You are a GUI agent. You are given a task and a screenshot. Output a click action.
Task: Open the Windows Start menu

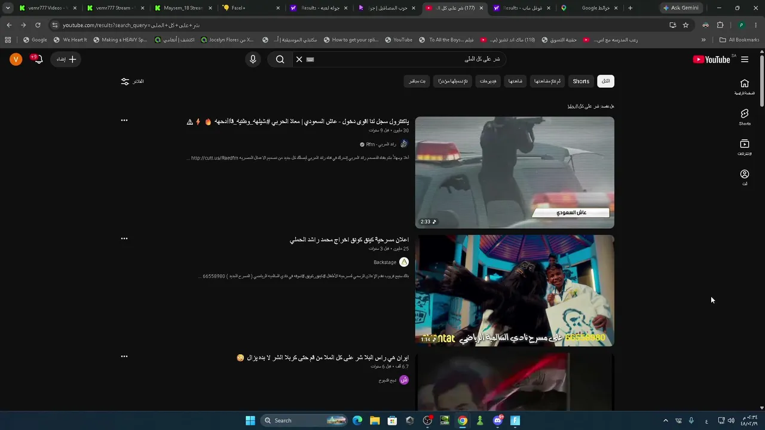coord(250,420)
